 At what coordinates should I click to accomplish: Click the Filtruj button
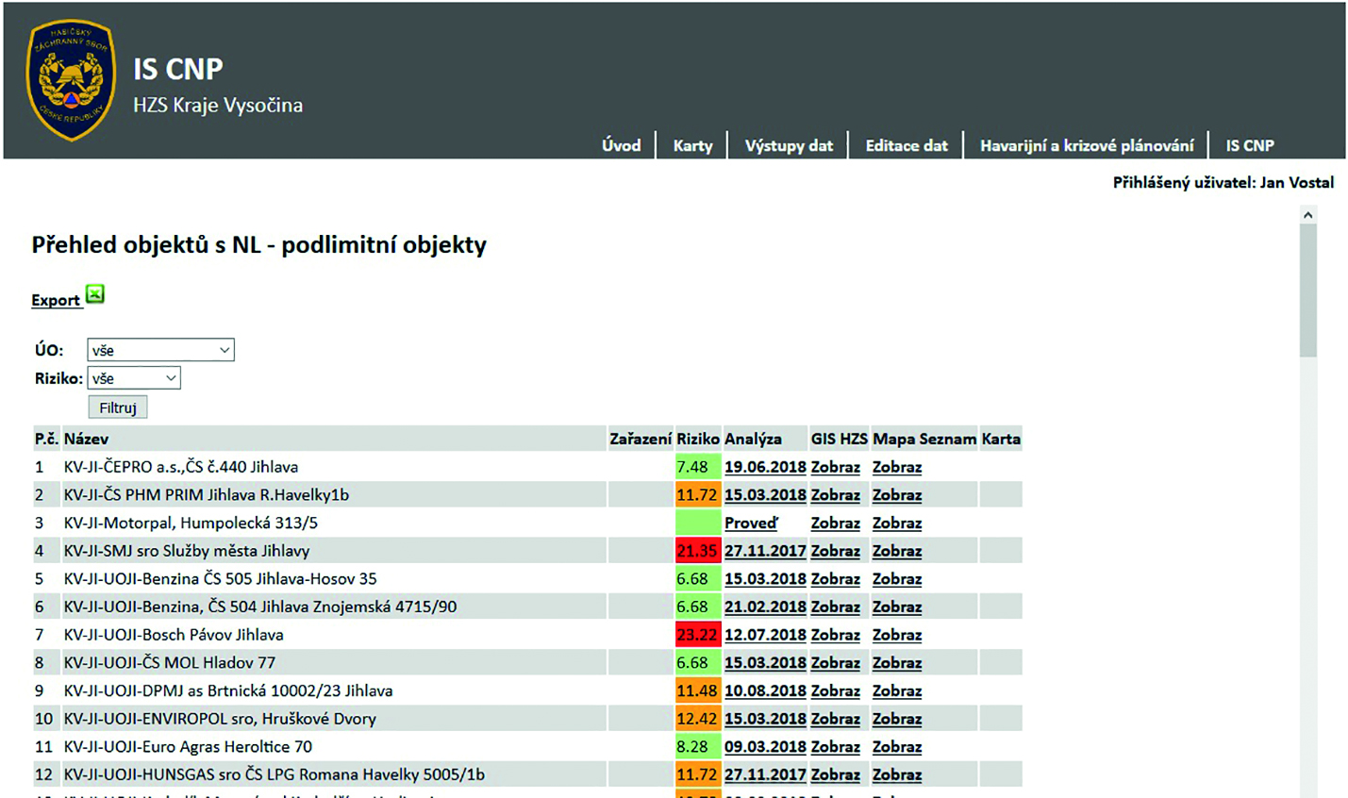pyautogui.click(x=118, y=407)
